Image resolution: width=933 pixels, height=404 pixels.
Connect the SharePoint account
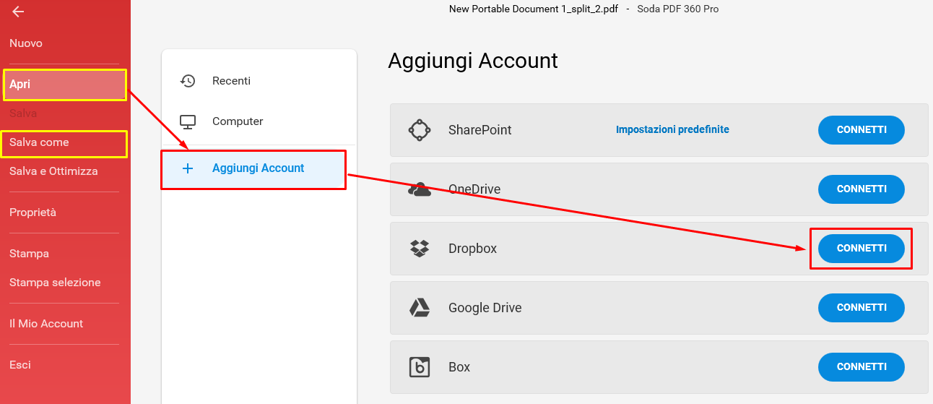click(x=862, y=130)
